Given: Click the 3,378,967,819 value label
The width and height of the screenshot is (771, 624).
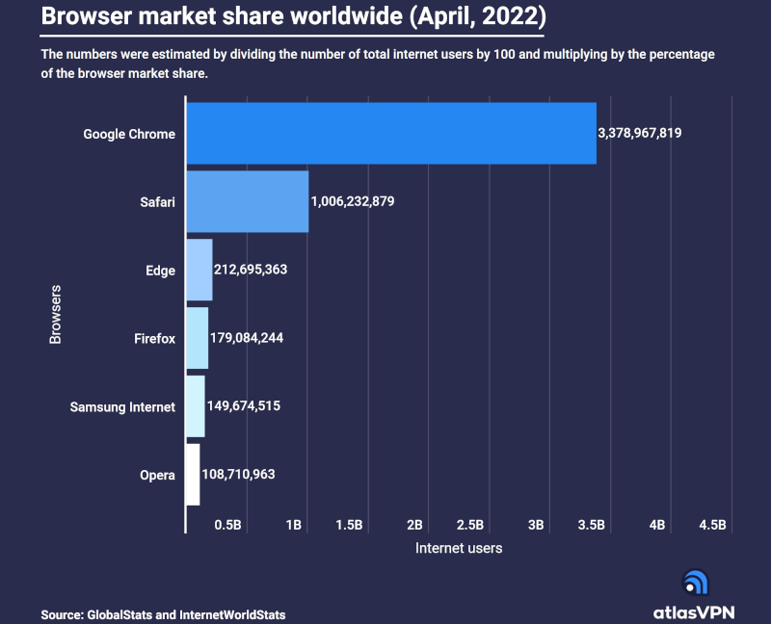Looking at the screenshot, I should point(640,133).
